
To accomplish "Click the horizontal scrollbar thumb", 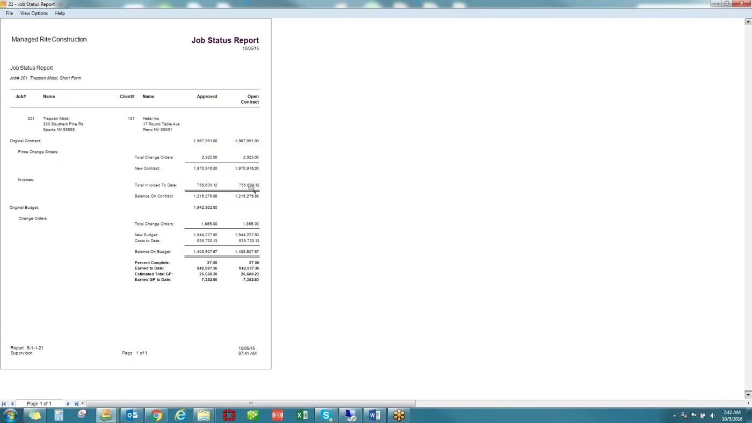I will 250,403.
